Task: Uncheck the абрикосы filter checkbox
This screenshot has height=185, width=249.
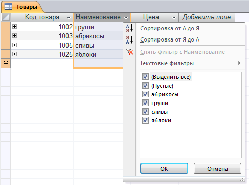Action: [145, 94]
